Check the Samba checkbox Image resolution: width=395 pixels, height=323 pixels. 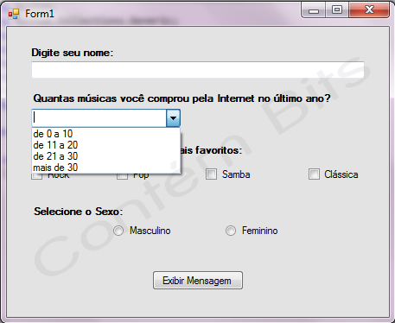[211, 174]
